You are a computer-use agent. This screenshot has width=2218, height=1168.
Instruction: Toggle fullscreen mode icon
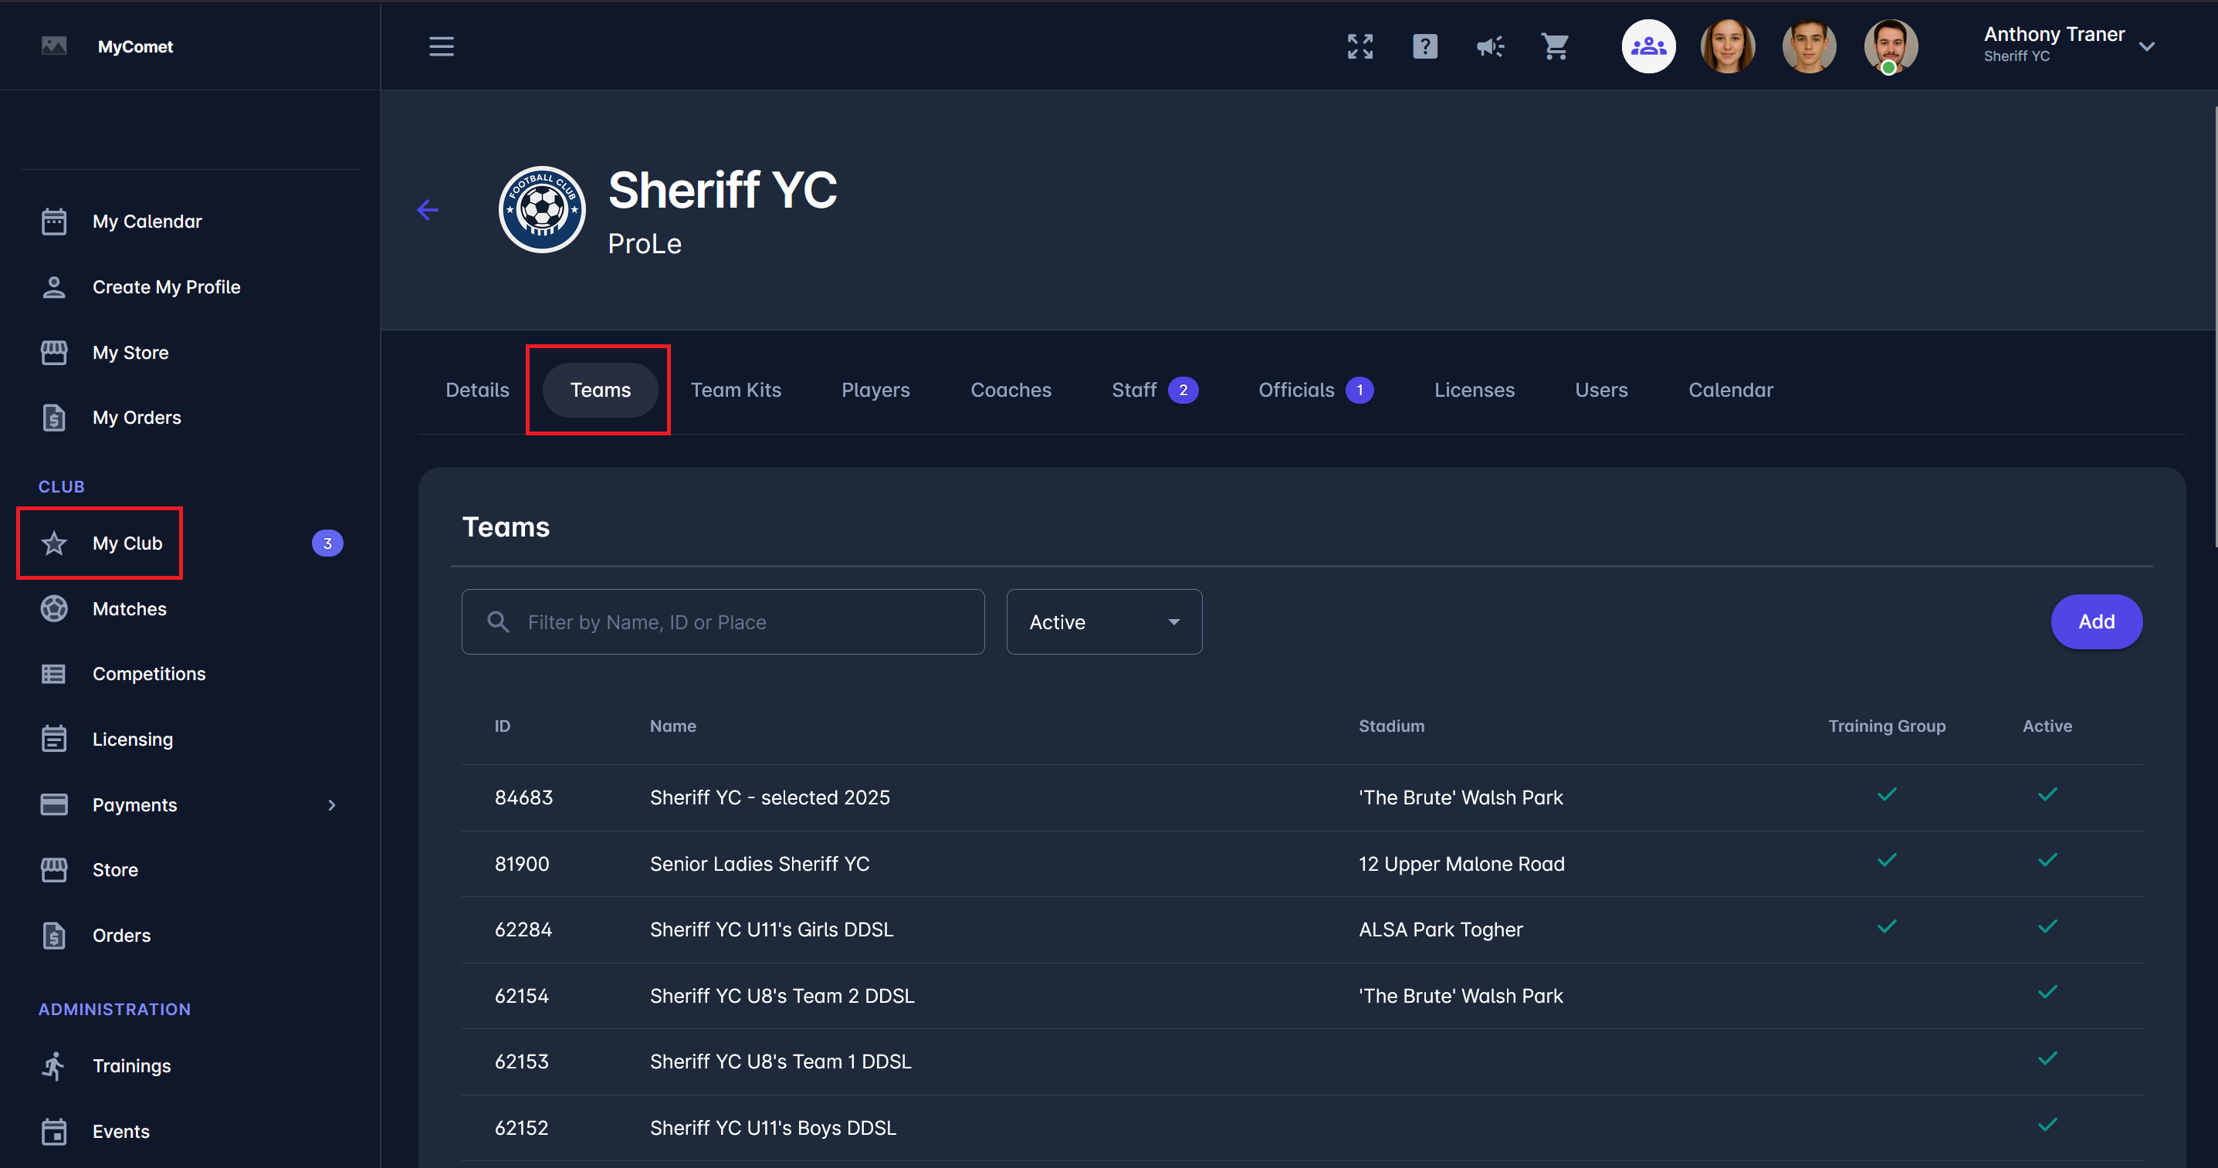1360,46
